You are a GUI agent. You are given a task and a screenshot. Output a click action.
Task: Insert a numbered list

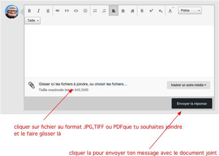(x=104, y=11)
